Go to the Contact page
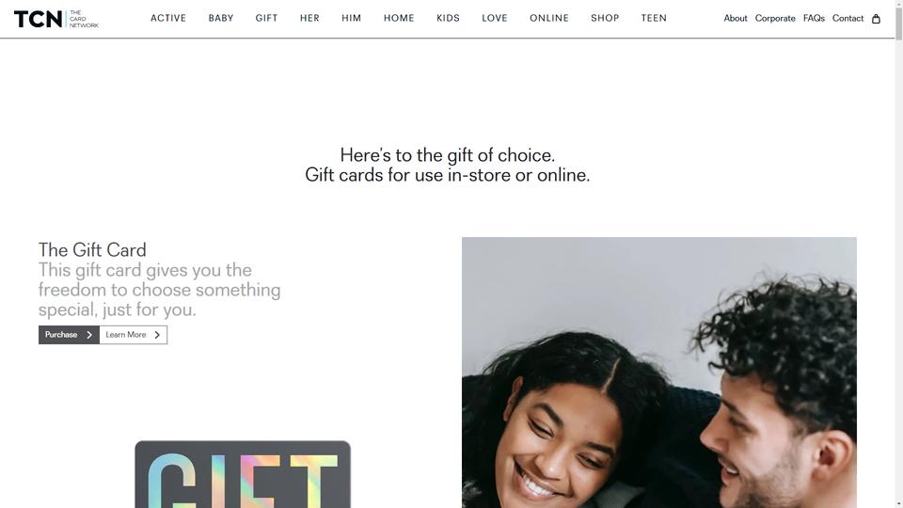The height and width of the screenshot is (508, 903). pos(848,19)
